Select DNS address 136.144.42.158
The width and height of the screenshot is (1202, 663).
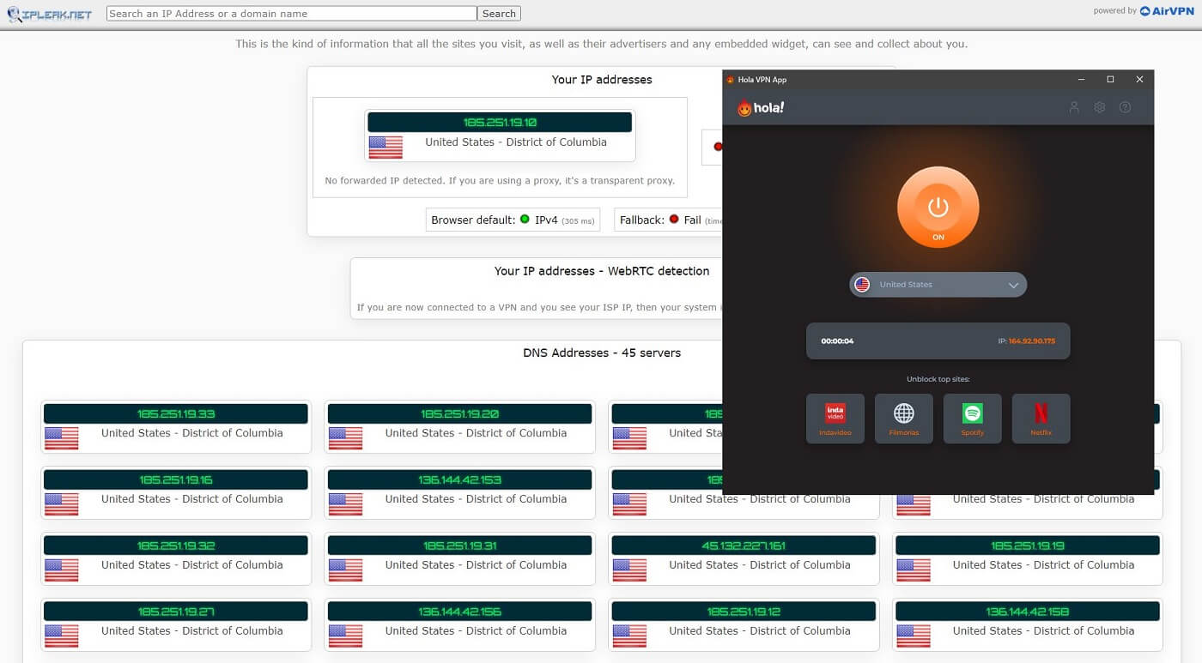1028,612
